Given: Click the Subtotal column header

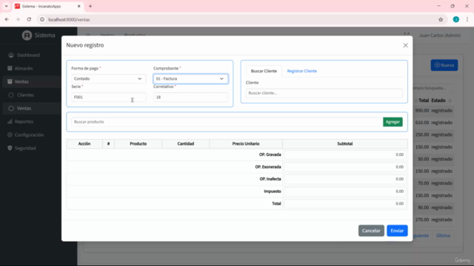Looking at the screenshot, I should [x=345, y=144].
